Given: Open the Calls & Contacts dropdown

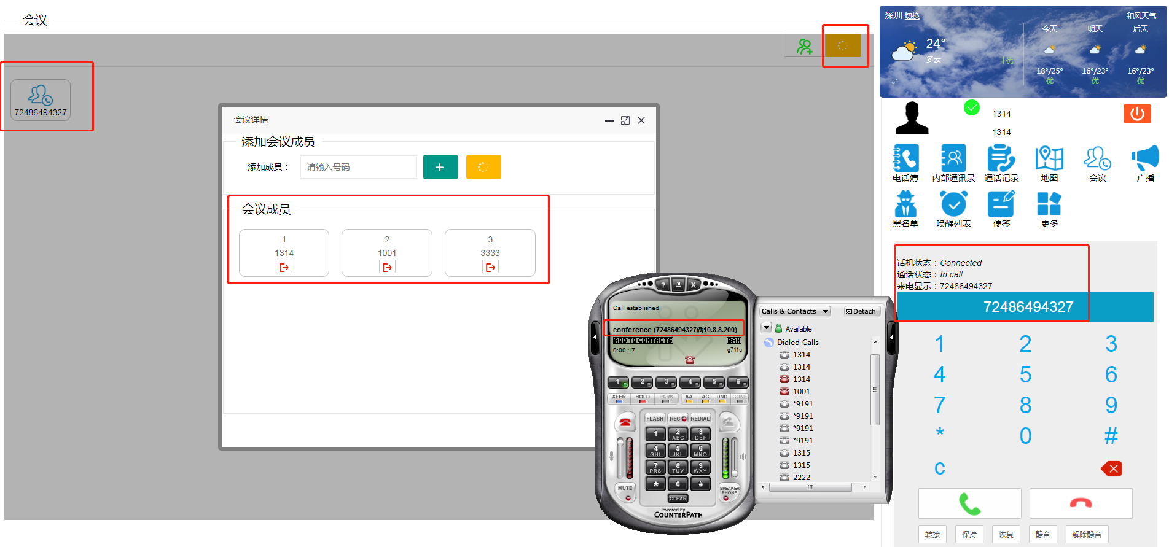Looking at the screenshot, I should tap(795, 311).
